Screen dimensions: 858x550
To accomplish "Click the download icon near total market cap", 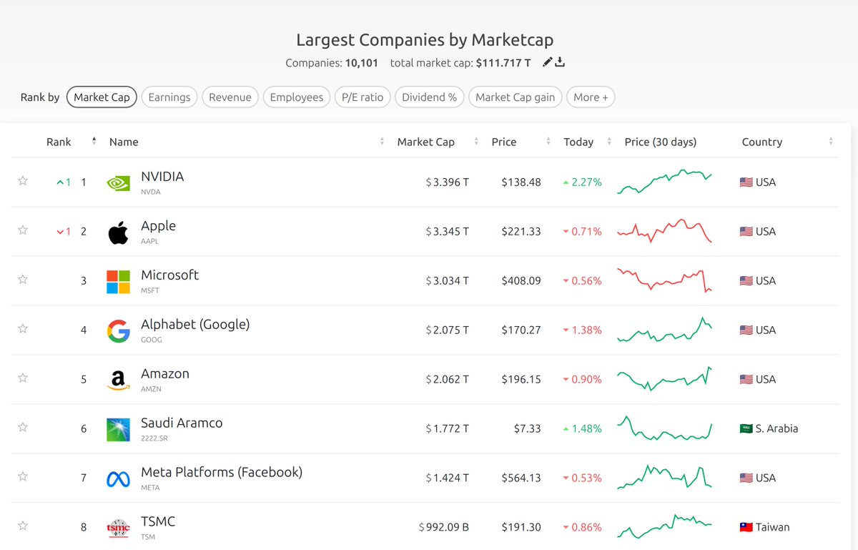I will [560, 62].
